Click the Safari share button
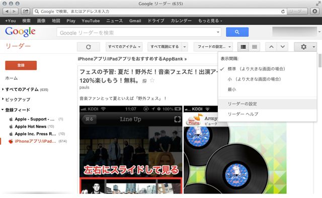Viewport: 322px width, 198px height. pos(26,11)
